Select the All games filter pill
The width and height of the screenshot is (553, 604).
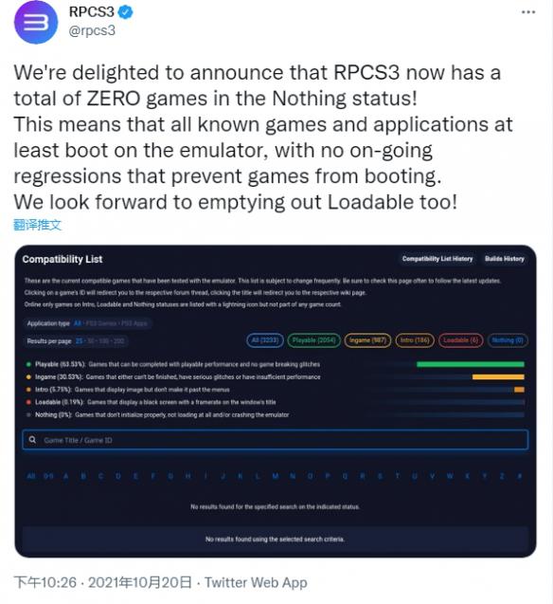coord(265,340)
